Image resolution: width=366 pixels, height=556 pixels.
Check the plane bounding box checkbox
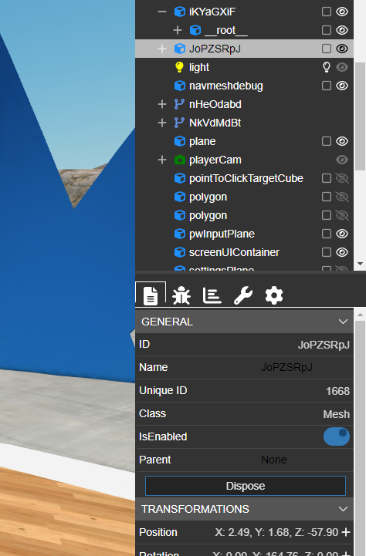pyautogui.click(x=327, y=141)
